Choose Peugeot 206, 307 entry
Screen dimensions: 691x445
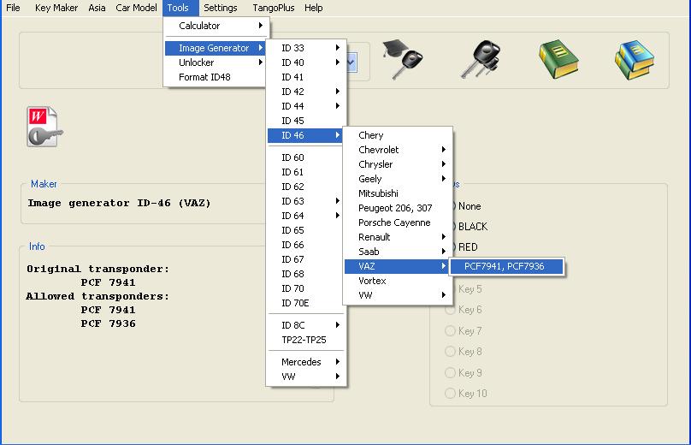click(x=397, y=208)
